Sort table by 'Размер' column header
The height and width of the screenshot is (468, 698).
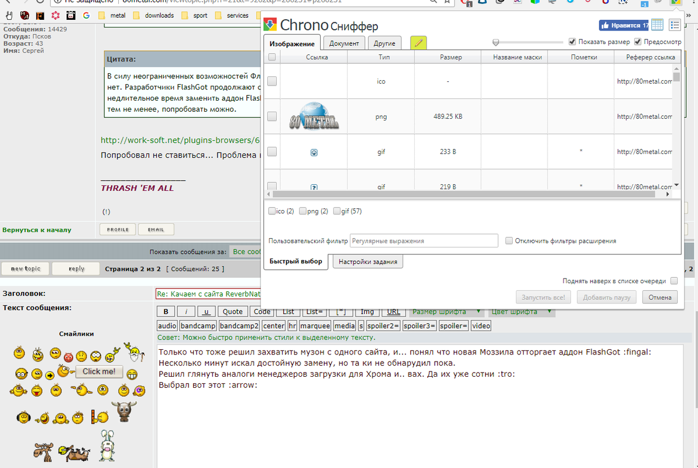(448, 57)
